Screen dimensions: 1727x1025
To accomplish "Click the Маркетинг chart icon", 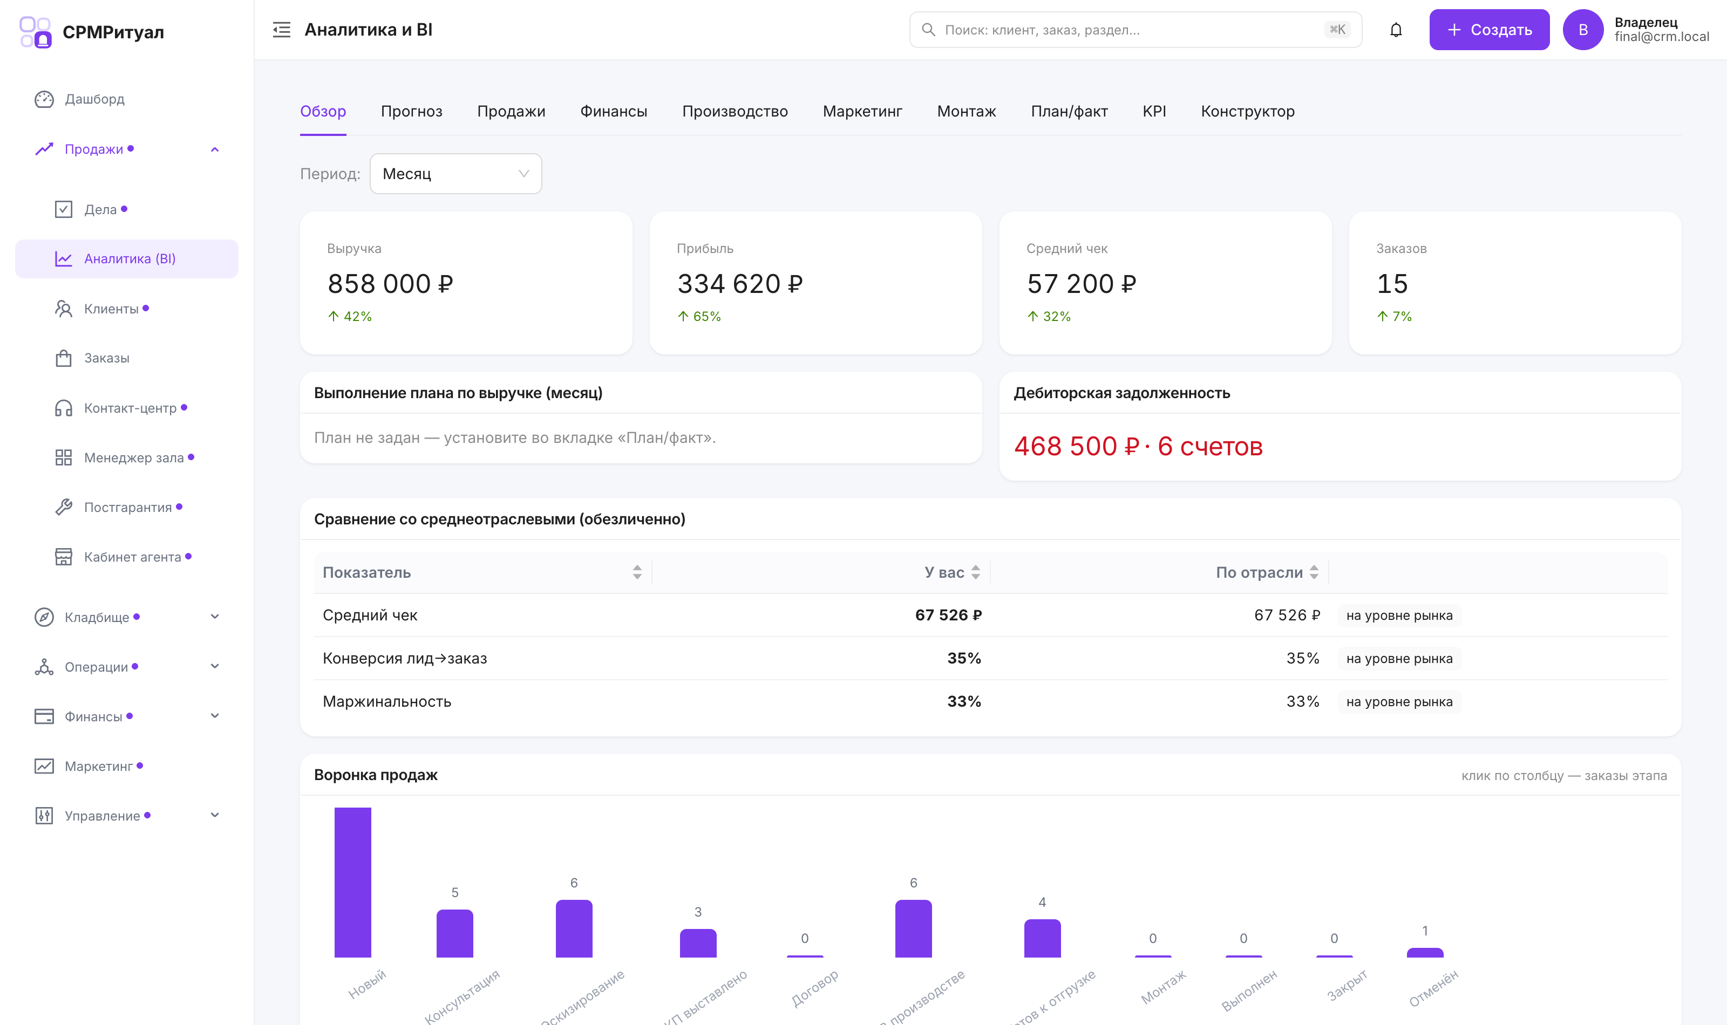I will 44,766.
